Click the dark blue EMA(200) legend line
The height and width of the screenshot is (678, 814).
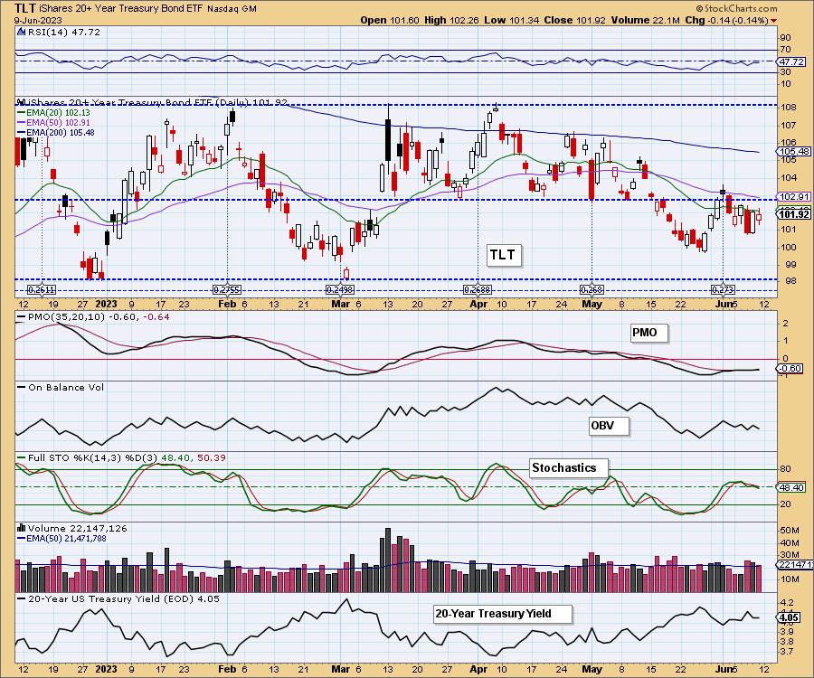[22, 132]
